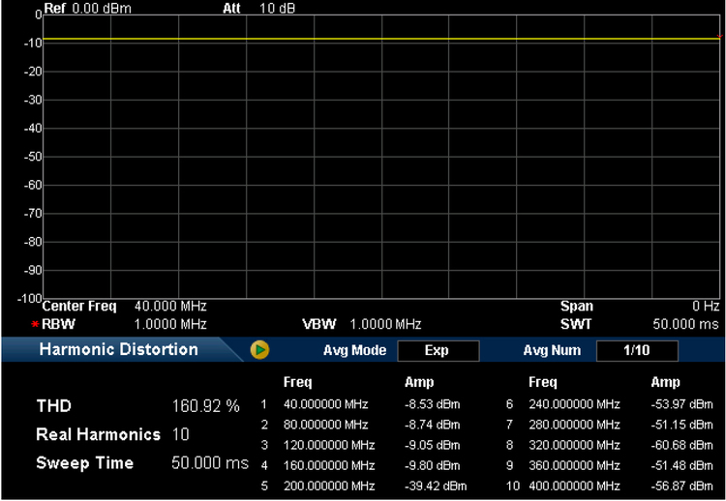Select harmonic 5 row at 200.000000 MHz
The width and height of the screenshot is (726, 501).
(x=329, y=485)
